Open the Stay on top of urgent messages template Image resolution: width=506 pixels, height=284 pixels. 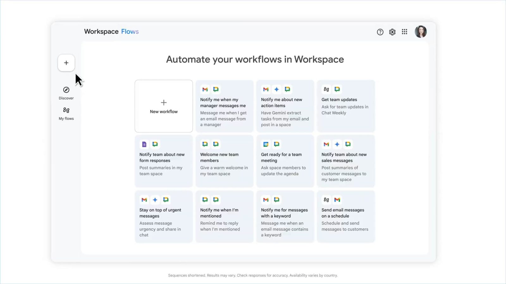(164, 216)
